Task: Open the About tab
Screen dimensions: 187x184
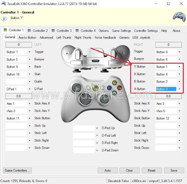Action: coord(176,31)
